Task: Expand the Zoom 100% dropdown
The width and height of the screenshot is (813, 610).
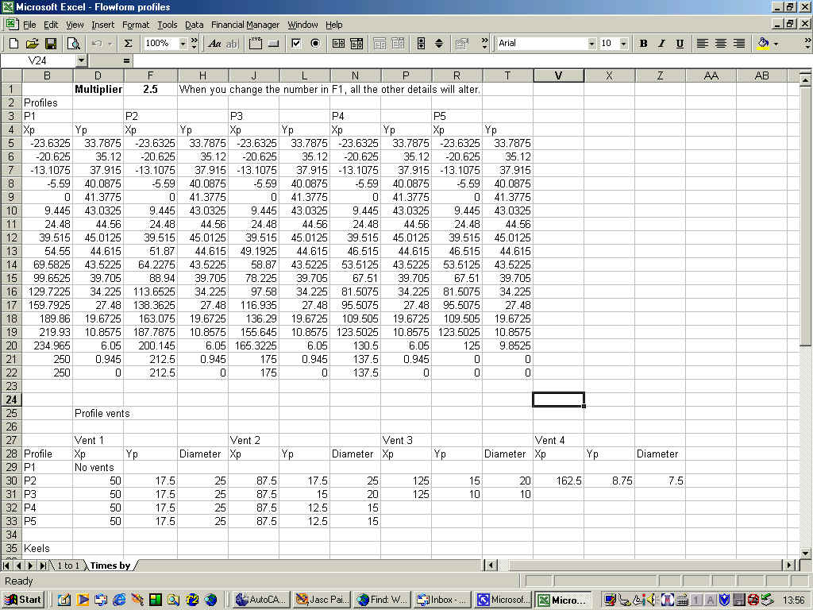Action: point(183,44)
